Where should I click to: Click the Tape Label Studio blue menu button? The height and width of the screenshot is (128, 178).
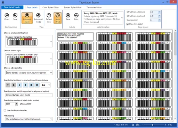(x=12, y=7)
